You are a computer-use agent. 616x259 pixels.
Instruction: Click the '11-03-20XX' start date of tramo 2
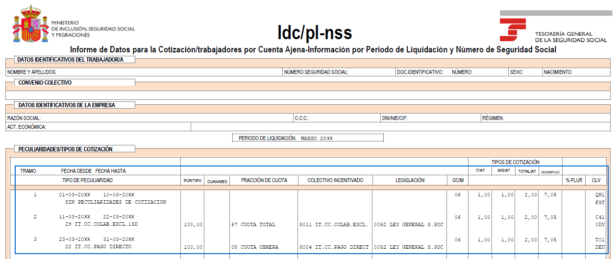[x=74, y=217]
